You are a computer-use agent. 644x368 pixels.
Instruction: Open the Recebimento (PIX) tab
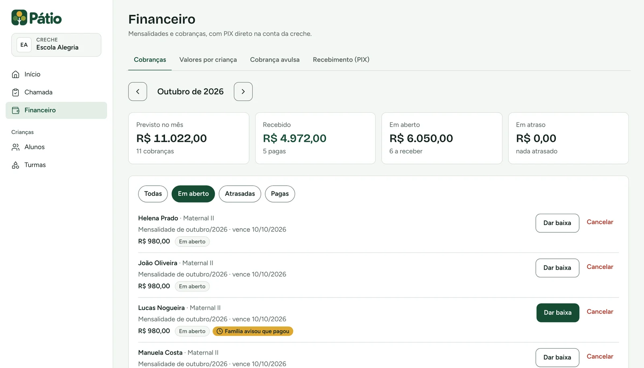tap(341, 60)
